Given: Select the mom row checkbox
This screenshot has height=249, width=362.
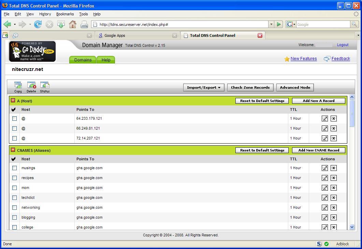Looking at the screenshot, I should tap(15, 188).
